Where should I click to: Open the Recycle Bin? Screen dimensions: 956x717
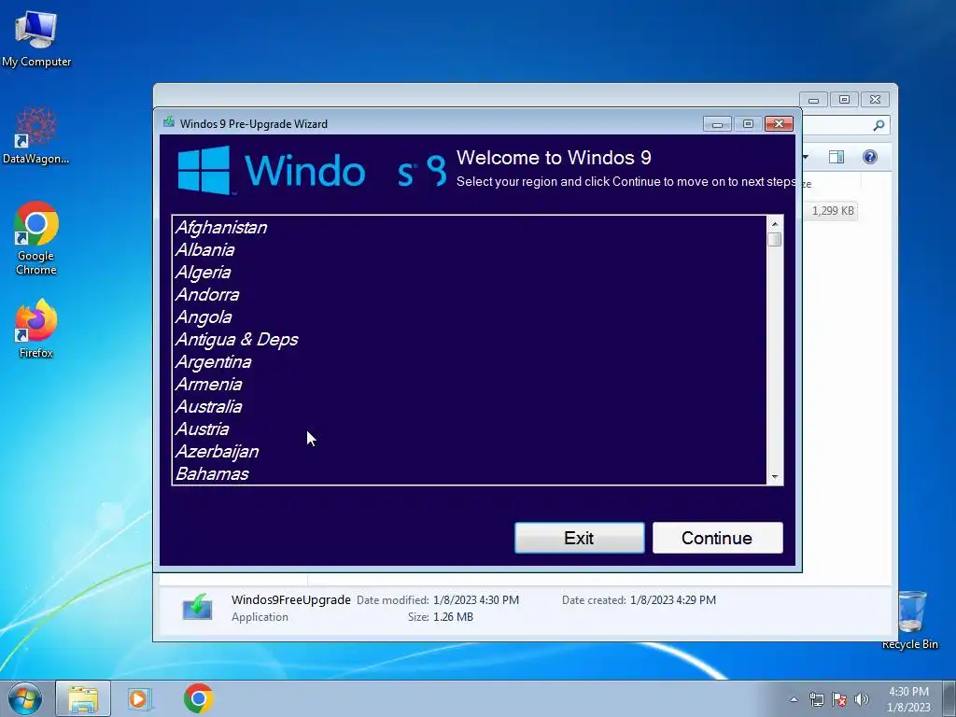click(910, 620)
